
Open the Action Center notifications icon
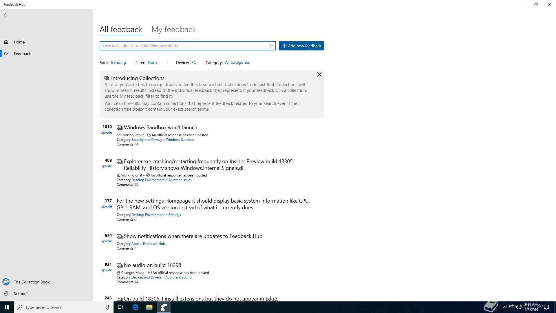point(546,307)
